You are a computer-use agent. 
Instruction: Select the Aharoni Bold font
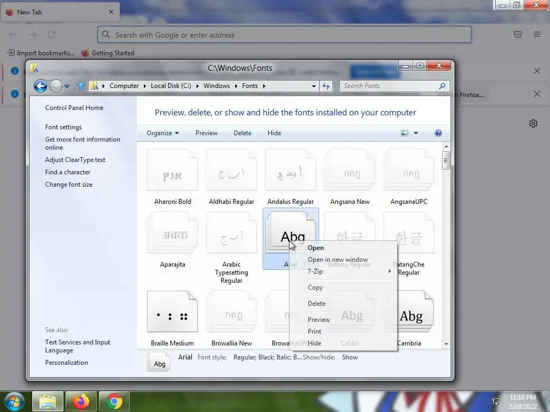coord(172,177)
